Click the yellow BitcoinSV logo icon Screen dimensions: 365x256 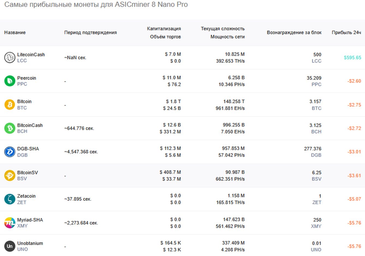pyautogui.click(x=10, y=176)
